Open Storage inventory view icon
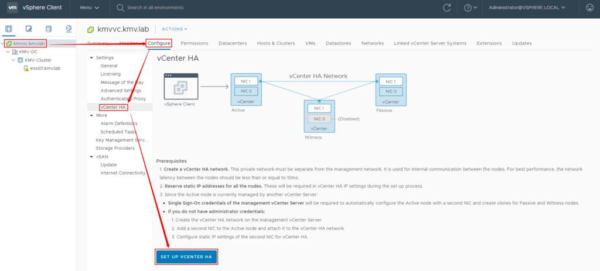Screen dimensions: 600x271 [48, 29]
